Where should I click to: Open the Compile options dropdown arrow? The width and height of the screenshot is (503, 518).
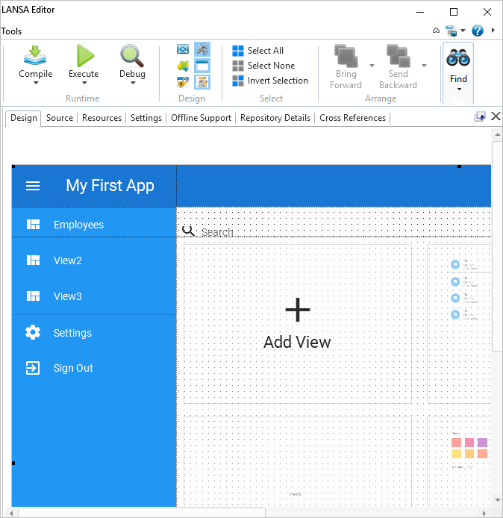point(36,83)
